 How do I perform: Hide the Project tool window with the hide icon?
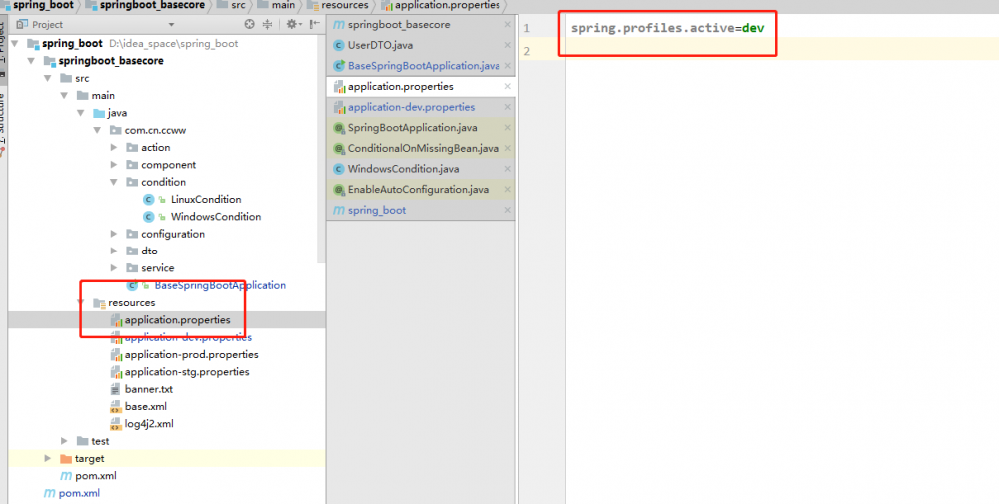(314, 24)
